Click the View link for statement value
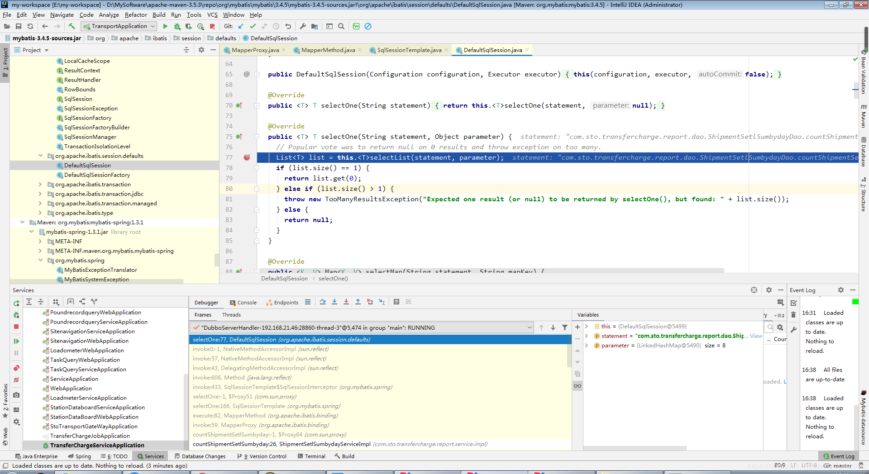 [x=756, y=336]
